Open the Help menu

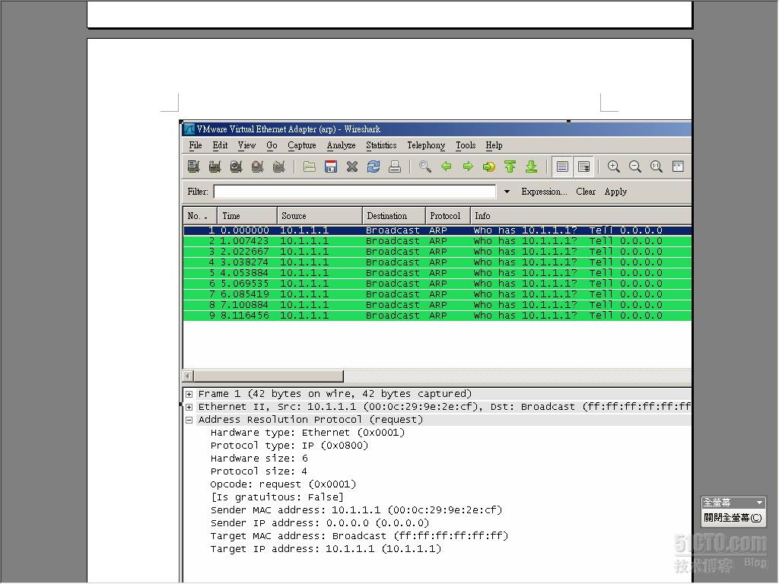tap(494, 145)
